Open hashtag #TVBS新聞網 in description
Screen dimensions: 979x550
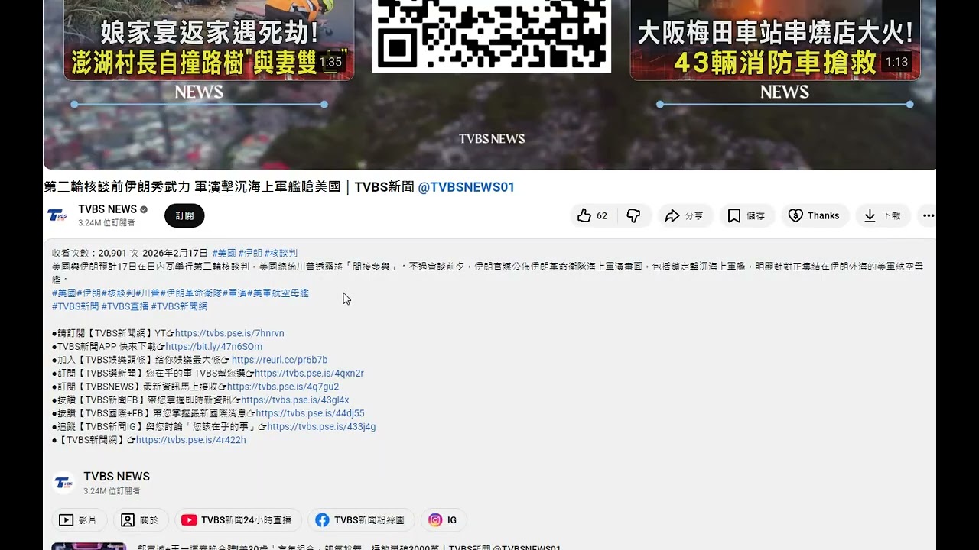179,306
